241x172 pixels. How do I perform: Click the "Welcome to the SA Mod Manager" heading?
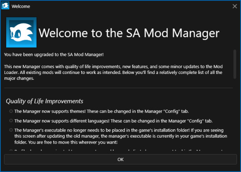click(x=129, y=33)
